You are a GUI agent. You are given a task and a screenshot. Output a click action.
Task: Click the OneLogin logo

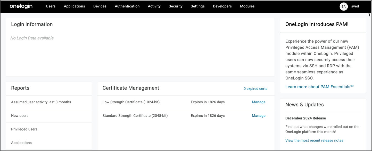21,6
